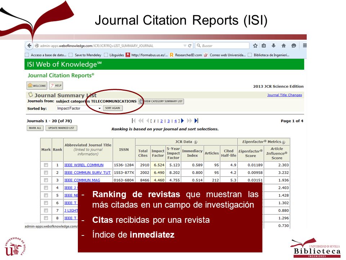Click the ISI Web of Knowledge logo
This screenshot has height=260, width=346.
coord(64,64)
